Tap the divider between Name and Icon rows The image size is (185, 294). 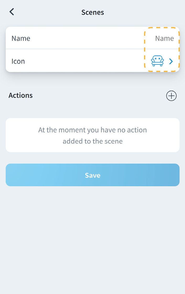79,49
